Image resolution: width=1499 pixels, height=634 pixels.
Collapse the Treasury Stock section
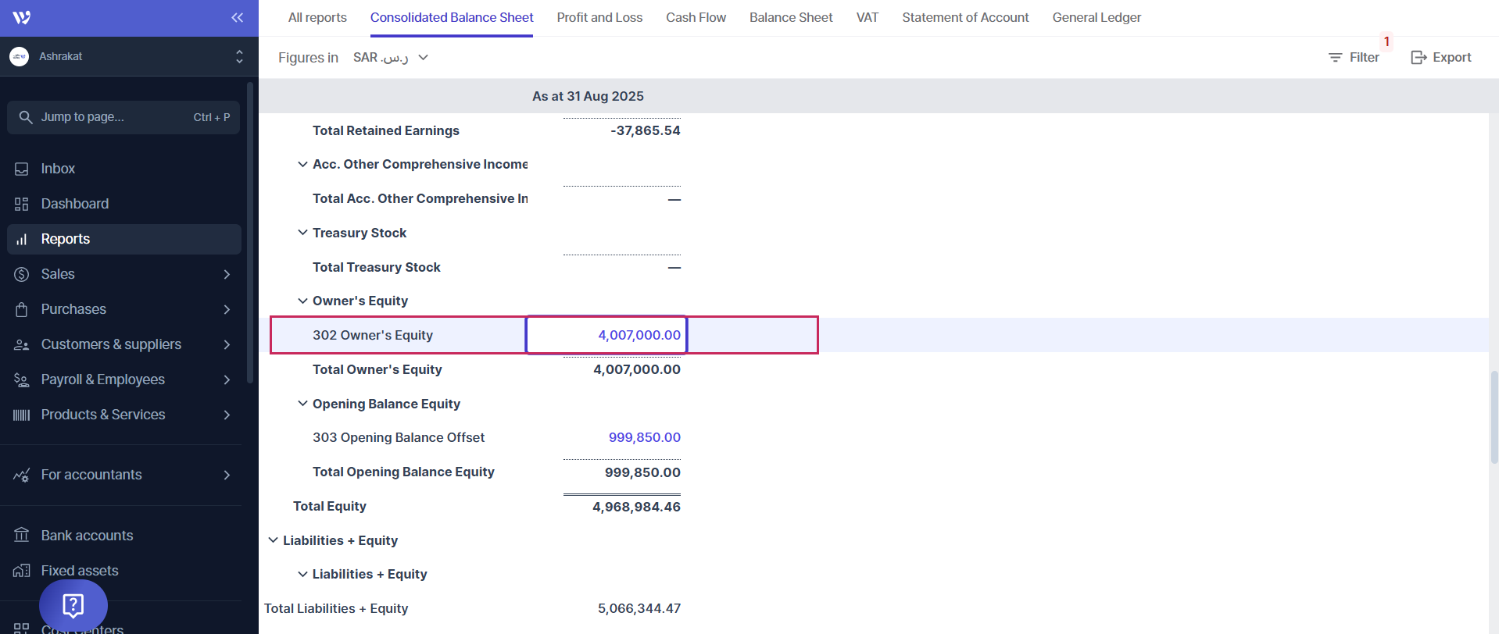(x=302, y=233)
